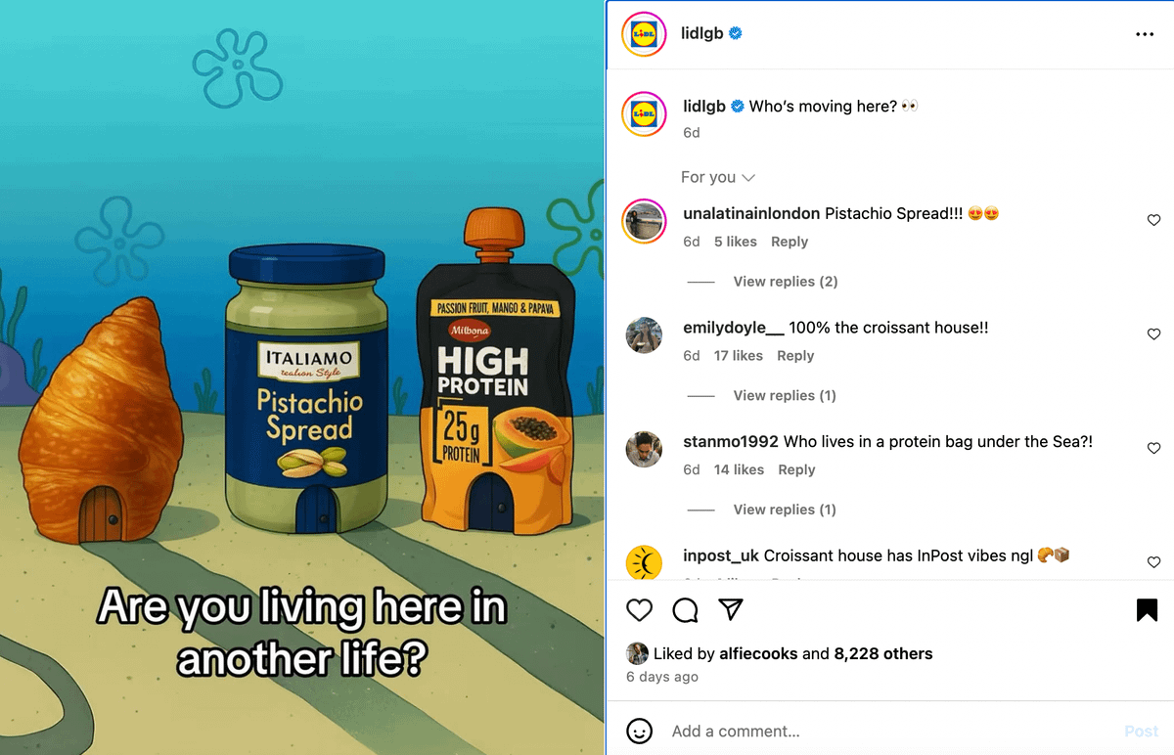Click the Add a comment field
The height and width of the screenshot is (755, 1174).
890,731
